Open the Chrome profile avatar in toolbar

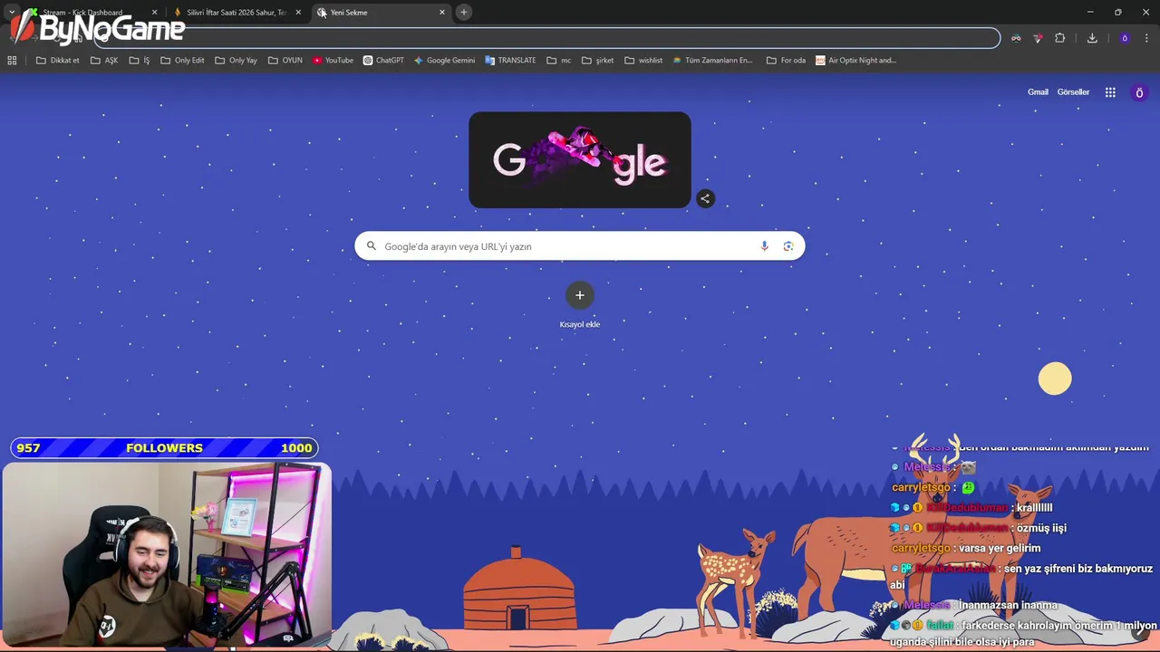(x=1125, y=38)
